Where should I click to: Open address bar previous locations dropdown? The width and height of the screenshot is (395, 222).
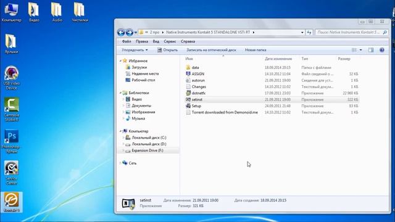pos(302,32)
